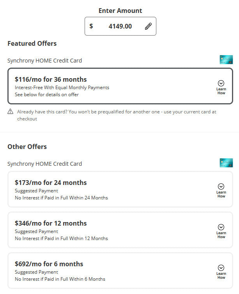Click Synchrony HOME Credit Card text under Featured Offers

pos(44,61)
